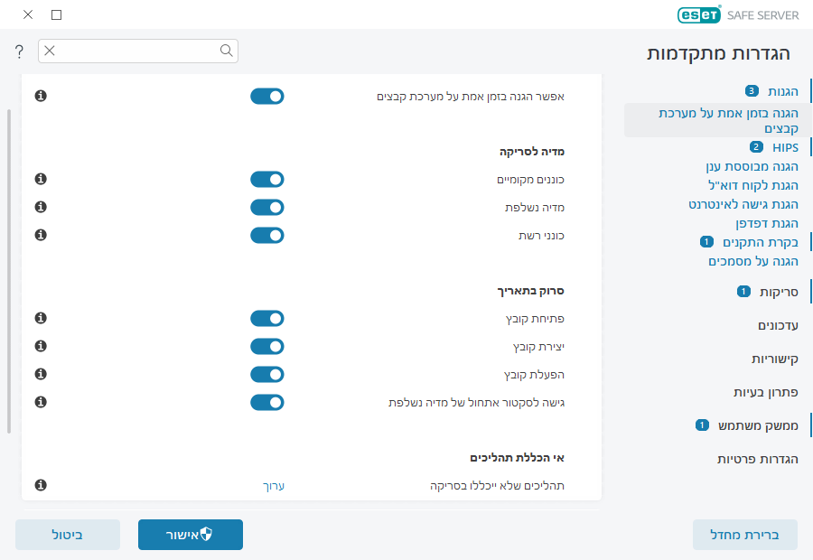Click inside the search input field
The width and height of the screenshot is (813, 560).
click(135, 51)
